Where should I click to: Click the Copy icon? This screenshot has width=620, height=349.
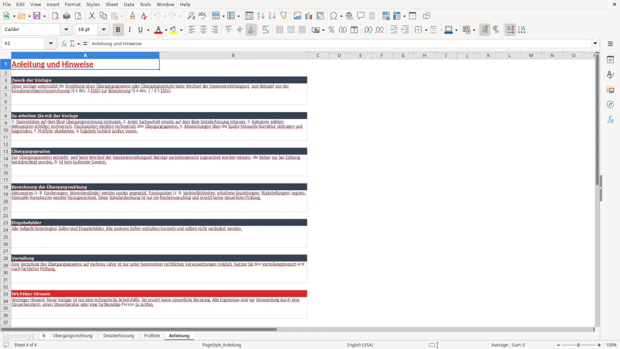click(x=103, y=16)
